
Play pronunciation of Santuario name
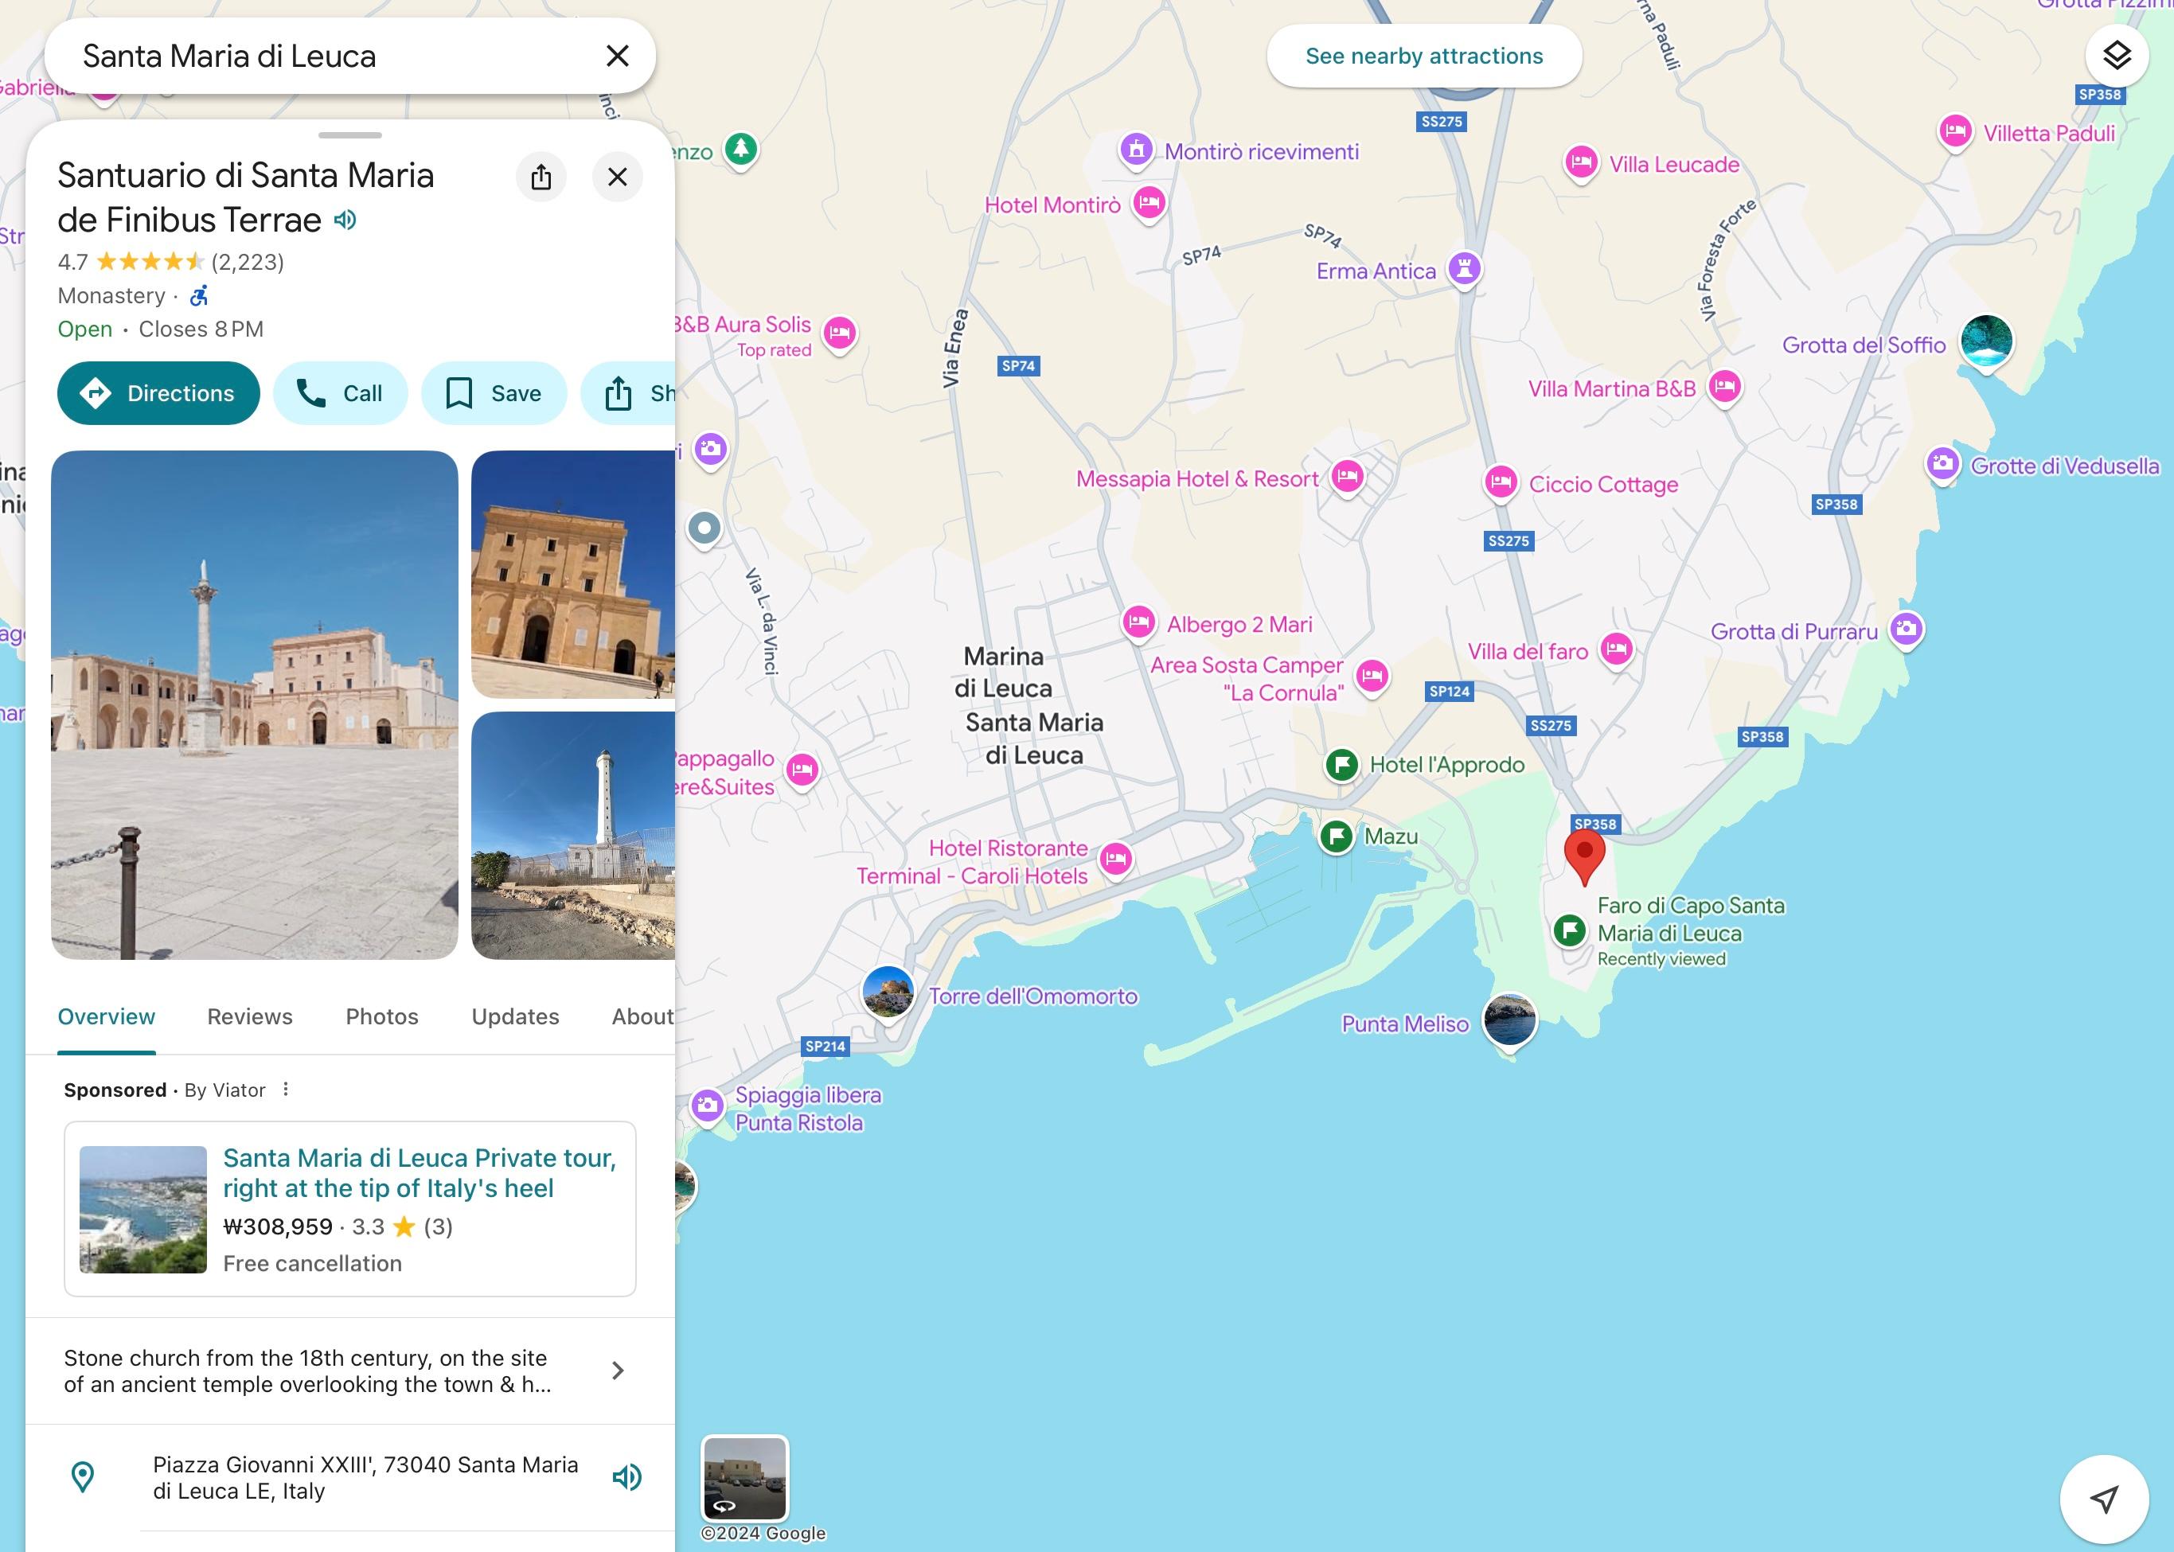(x=345, y=220)
